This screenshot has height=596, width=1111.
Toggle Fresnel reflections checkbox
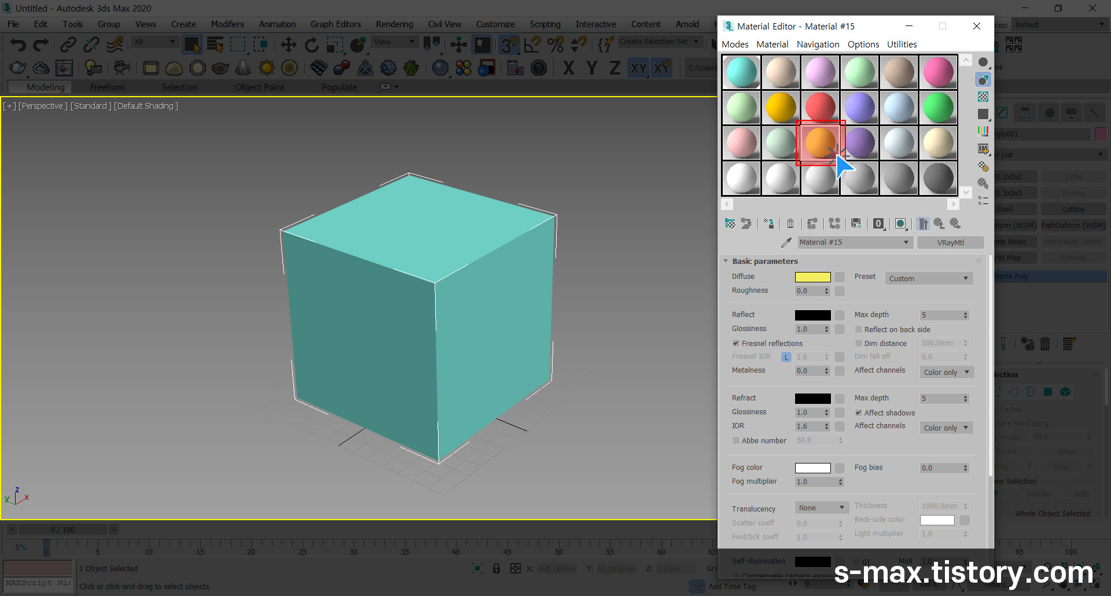[x=736, y=343]
